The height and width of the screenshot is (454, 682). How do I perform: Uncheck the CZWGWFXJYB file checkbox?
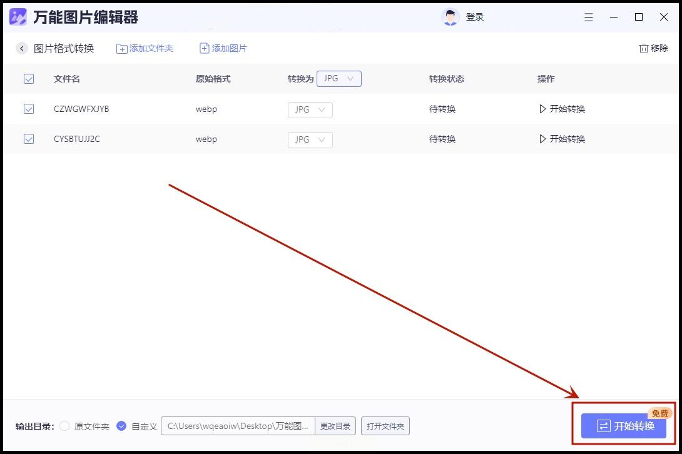[29, 109]
